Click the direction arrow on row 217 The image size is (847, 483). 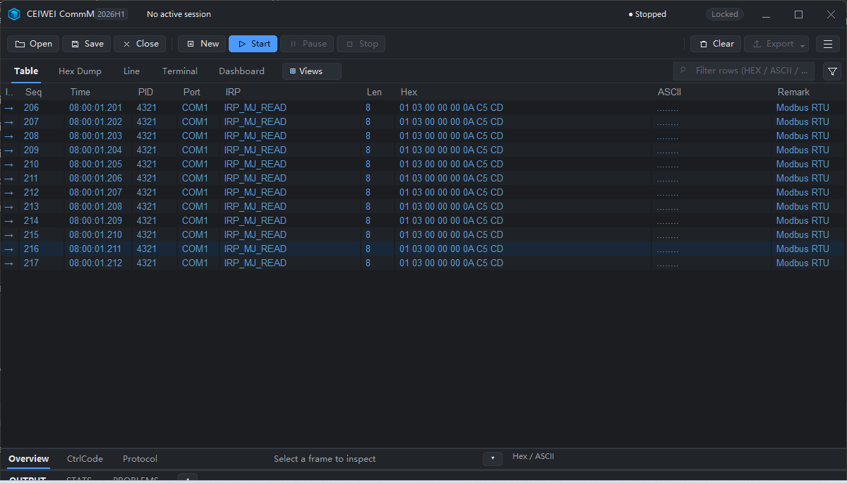tap(9, 263)
